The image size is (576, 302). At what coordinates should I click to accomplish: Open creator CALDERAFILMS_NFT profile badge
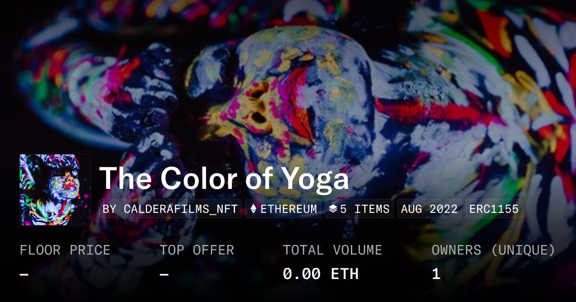(x=170, y=209)
